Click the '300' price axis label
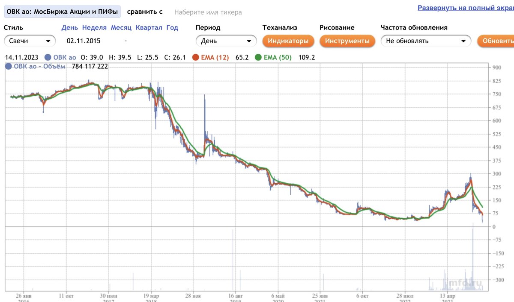This screenshot has width=514, height=302. pos(497,174)
